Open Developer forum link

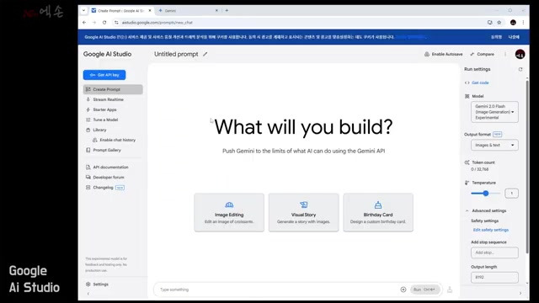(109, 178)
